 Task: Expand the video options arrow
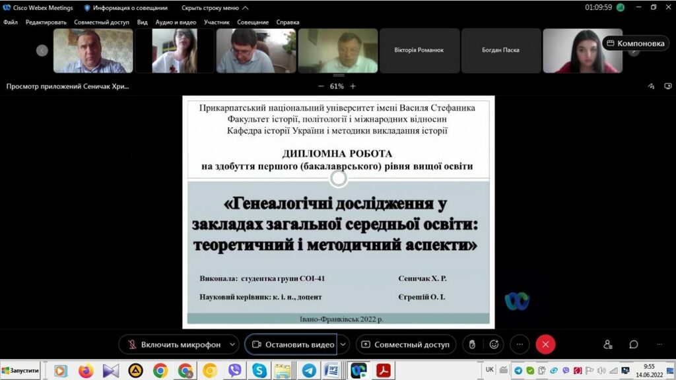[343, 344]
